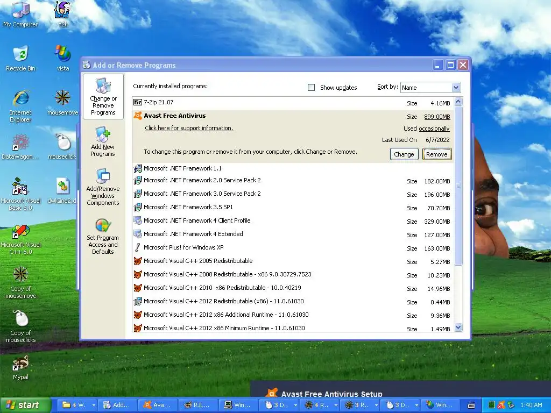Click the Avast Free Antivirus icon in list
Image resolution: width=551 pixels, height=413 pixels.
pyautogui.click(x=138, y=116)
